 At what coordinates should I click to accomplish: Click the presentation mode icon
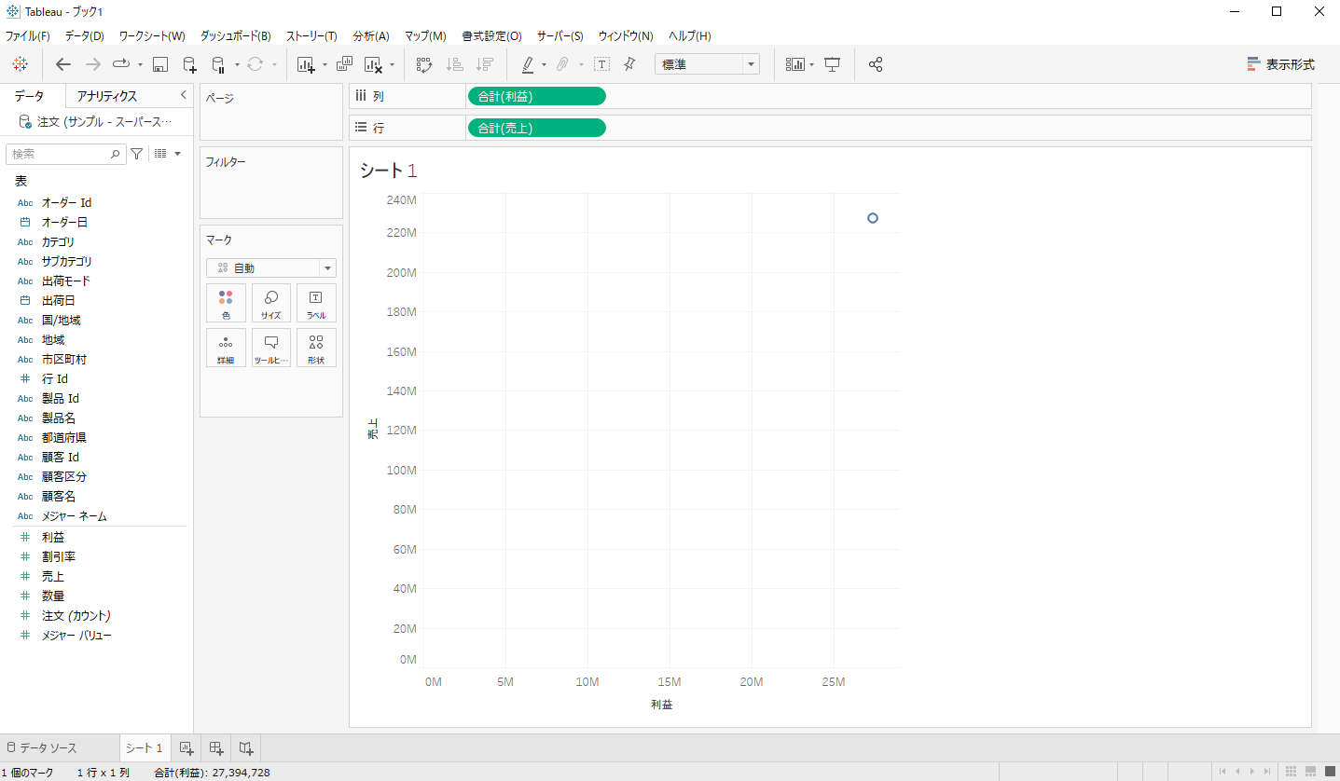pos(833,64)
